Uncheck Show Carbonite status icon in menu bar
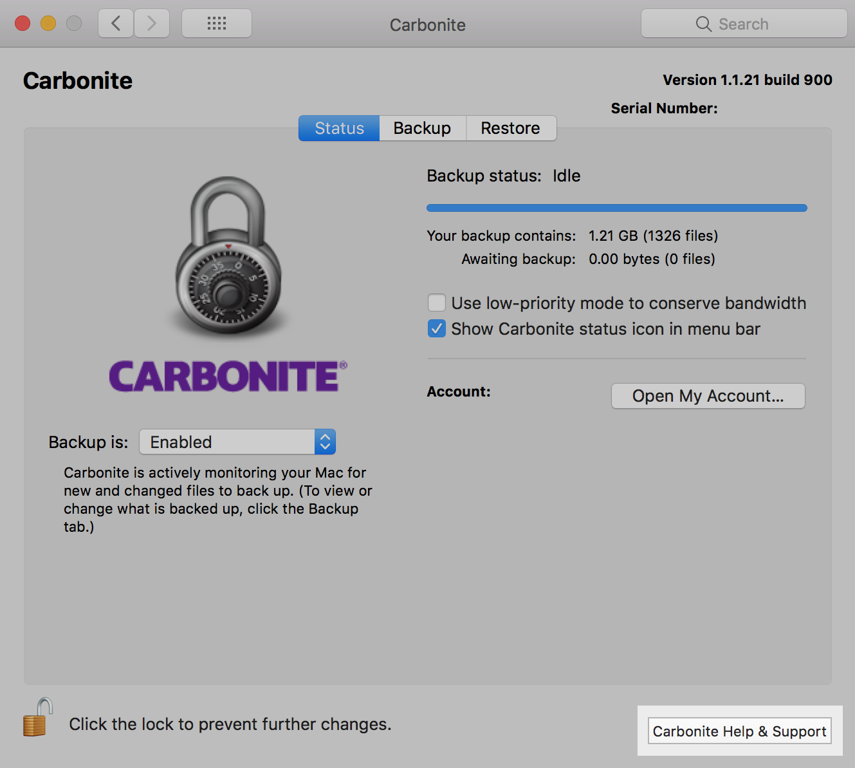This screenshot has width=855, height=768. [437, 329]
